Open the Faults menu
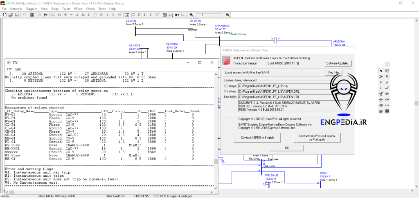This screenshot has width=419, height=198. coord(66,9)
